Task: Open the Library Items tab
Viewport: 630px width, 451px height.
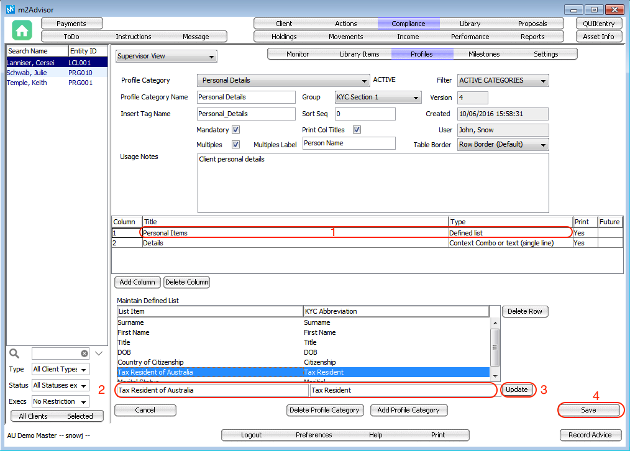Action: [359, 54]
